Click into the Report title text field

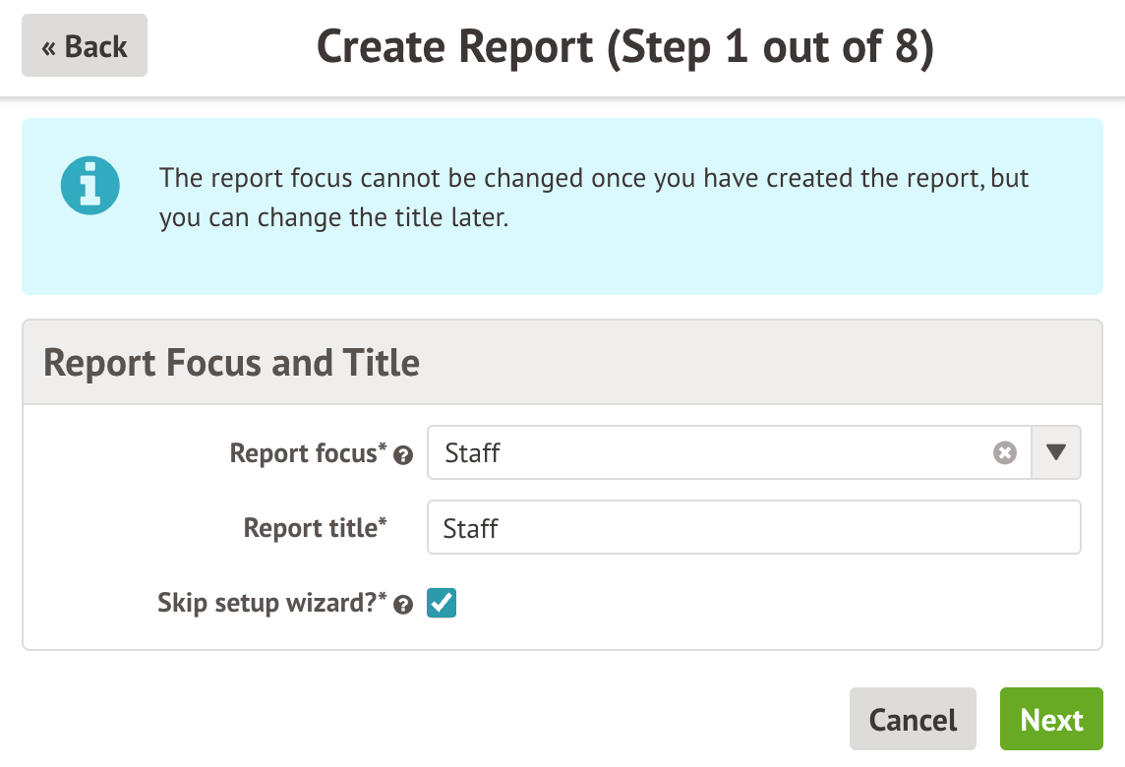point(753,528)
